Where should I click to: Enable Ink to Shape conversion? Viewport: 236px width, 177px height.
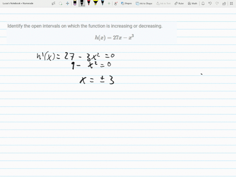144,3
